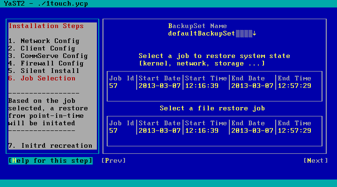Click Job Id header in system state table
The height and width of the screenshot is (187, 337).
[122, 78]
